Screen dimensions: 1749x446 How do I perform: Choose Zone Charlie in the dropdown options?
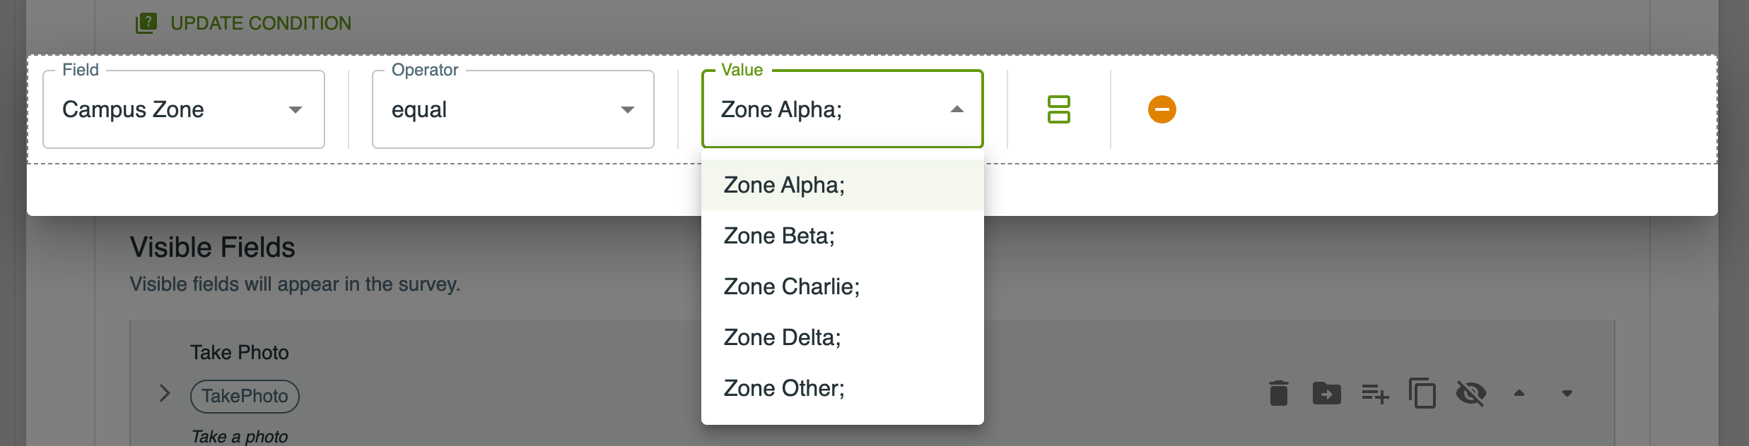791,286
